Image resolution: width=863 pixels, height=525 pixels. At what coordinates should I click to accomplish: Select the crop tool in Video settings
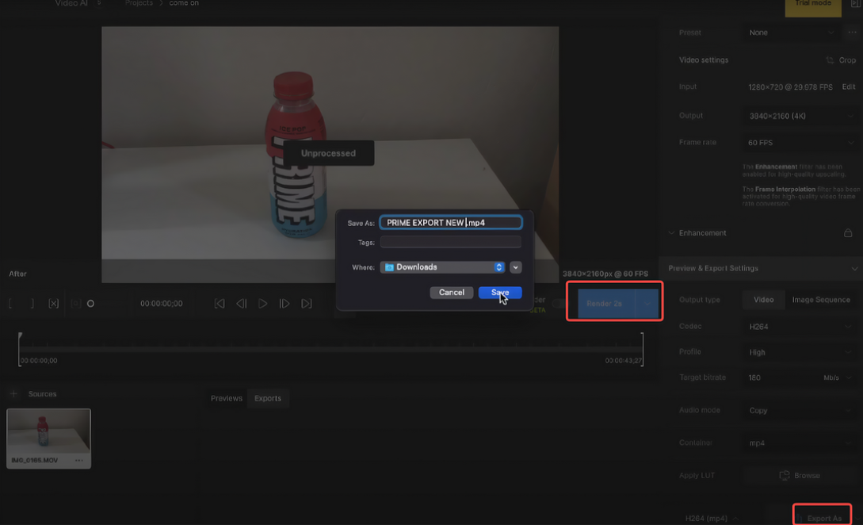[x=842, y=59]
